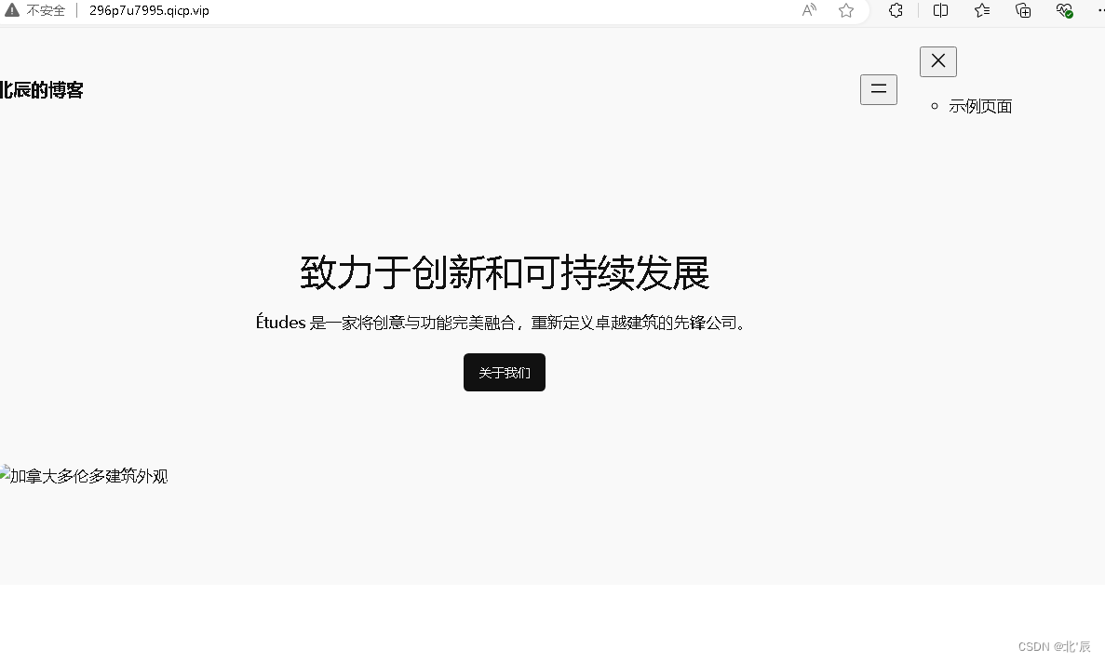Toggle split screen view icon
1105x661 pixels.
pos(940,10)
